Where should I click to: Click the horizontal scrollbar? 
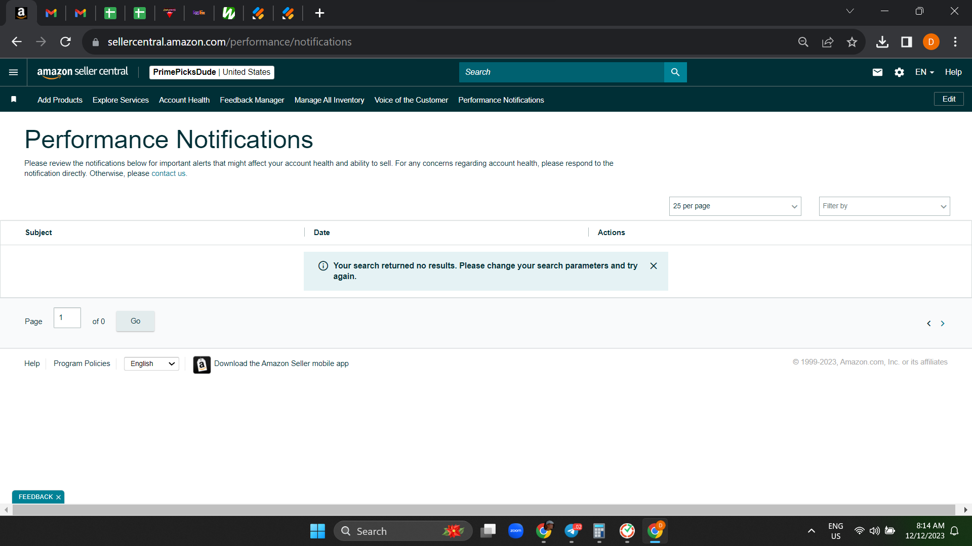click(483, 510)
